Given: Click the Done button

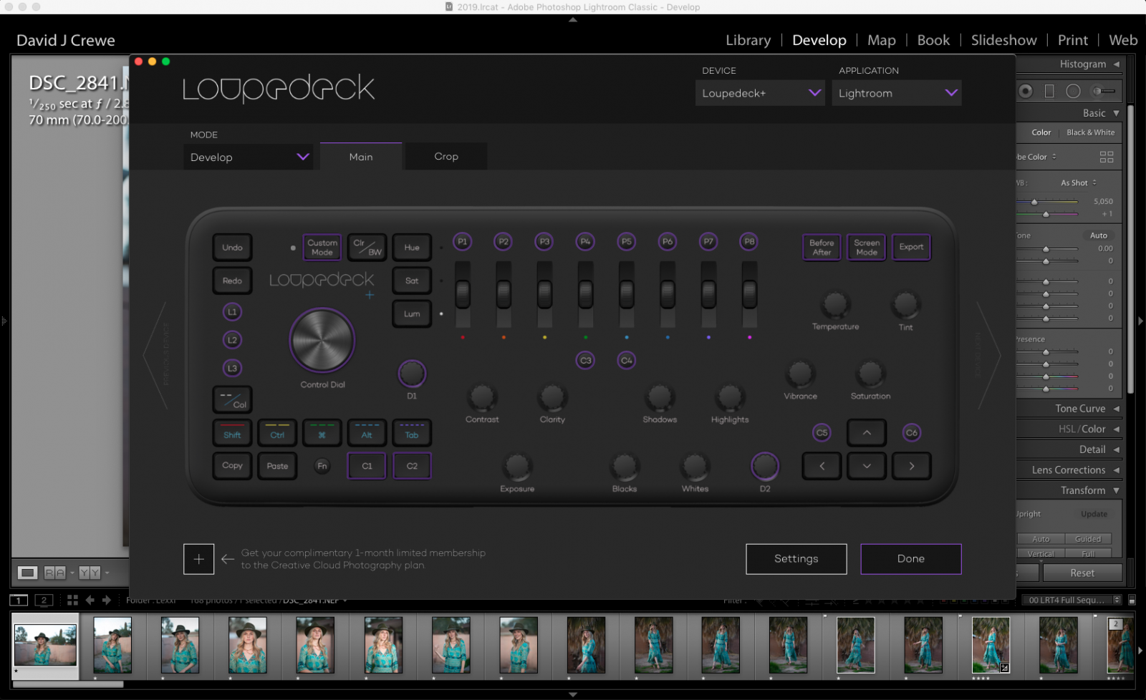Looking at the screenshot, I should 910,559.
